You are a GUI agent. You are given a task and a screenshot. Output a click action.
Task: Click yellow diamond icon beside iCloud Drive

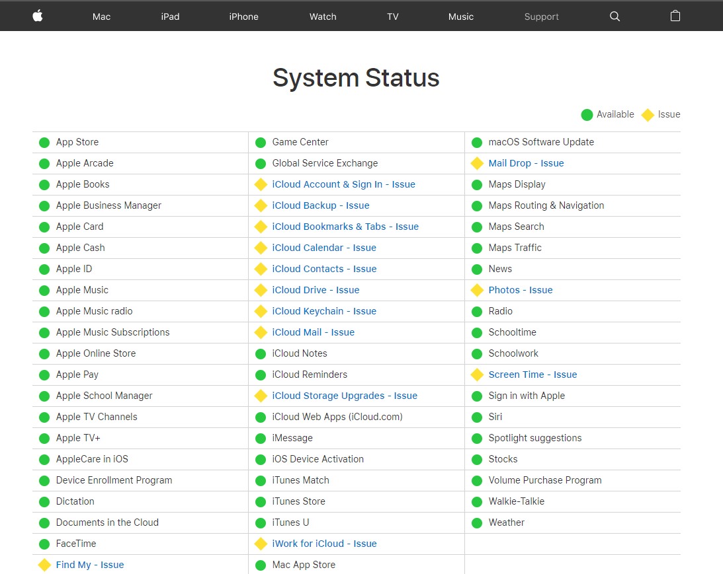[x=261, y=290]
